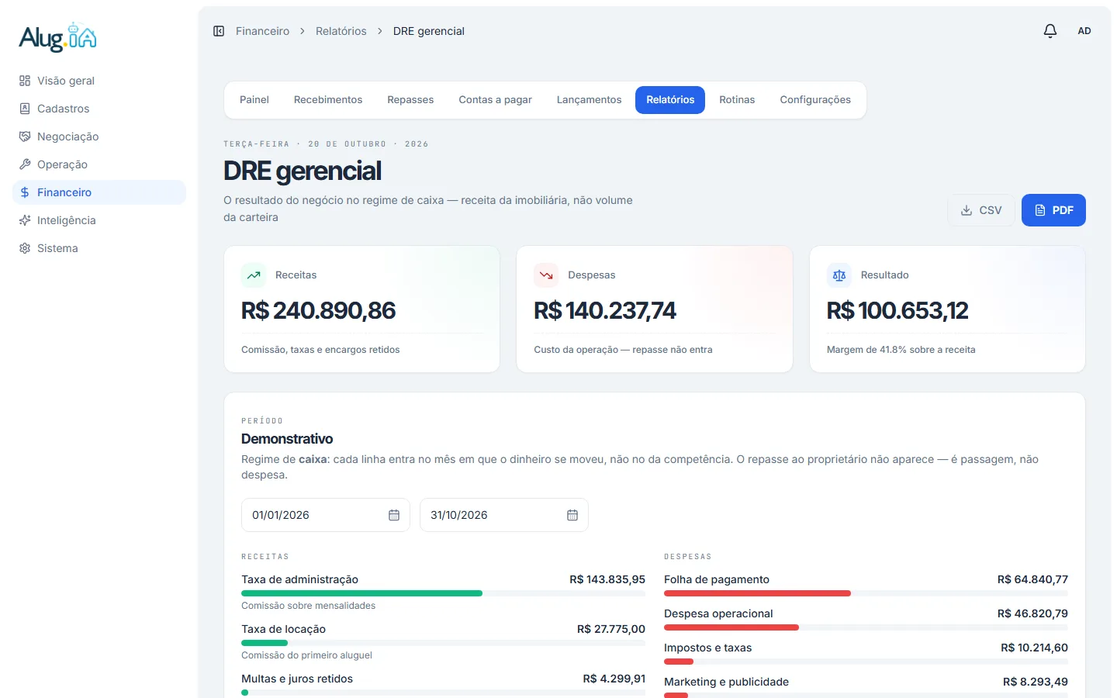Open the Contas a pagar tab
Viewport: 1117px width, 698px height.
click(495, 100)
